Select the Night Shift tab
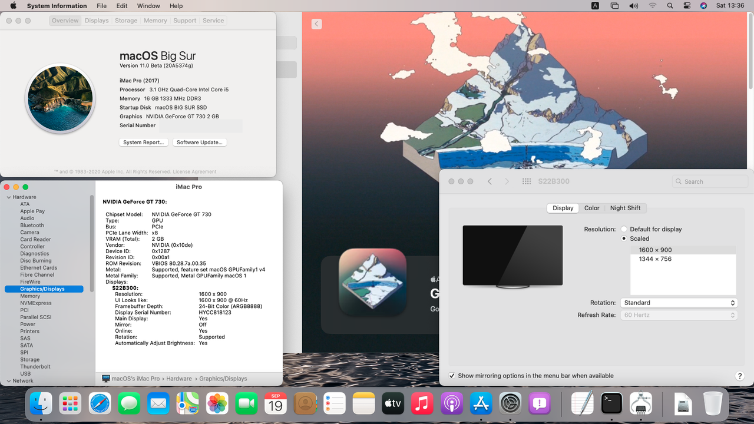 click(625, 208)
